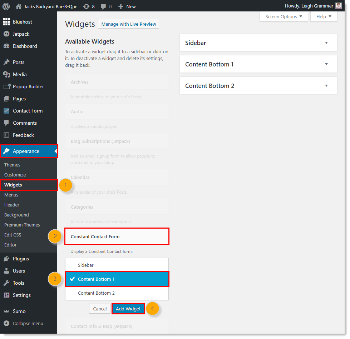This screenshot has height=339, width=350.
Task: Open Customize submenu item
Action: point(15,175)
